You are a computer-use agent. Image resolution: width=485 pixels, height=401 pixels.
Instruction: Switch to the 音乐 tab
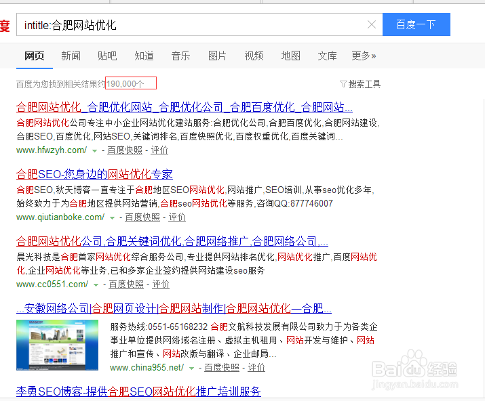[180, 56]
